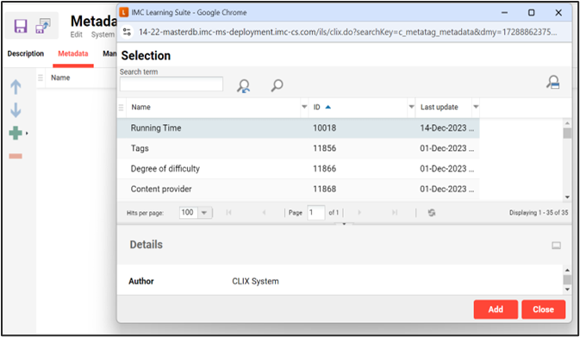Click the CLIX System author value

pos(255,281)
